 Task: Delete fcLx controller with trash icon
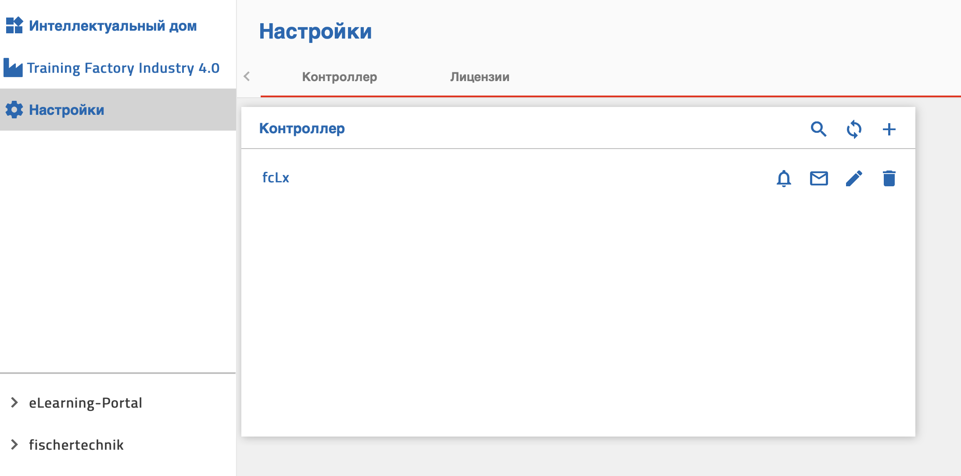coord(889,178)
